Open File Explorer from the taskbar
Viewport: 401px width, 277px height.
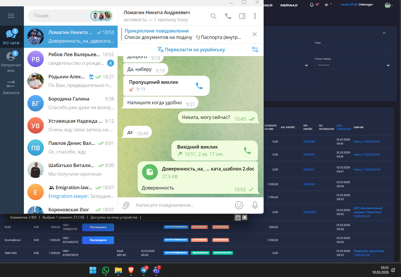(x=118, y=270)
